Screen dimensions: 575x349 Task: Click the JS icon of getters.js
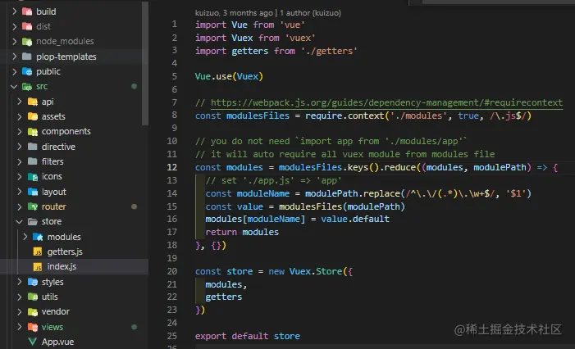pyautogui.click(x=38, y=252)
